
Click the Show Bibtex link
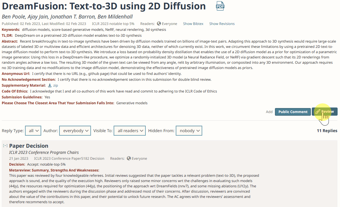click(x=193, y=24)
